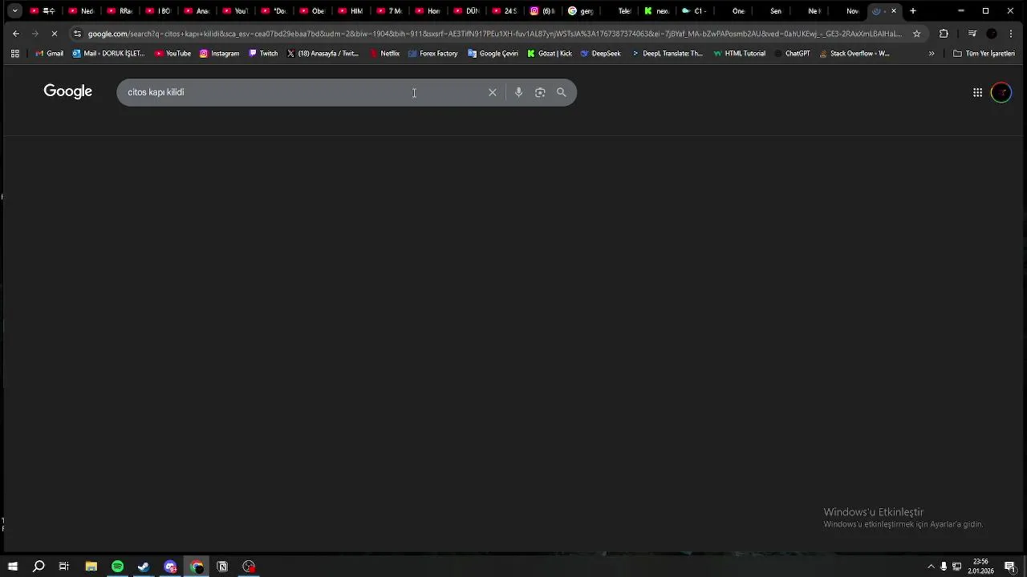Open the Instagram bookmark

[219, 54]
